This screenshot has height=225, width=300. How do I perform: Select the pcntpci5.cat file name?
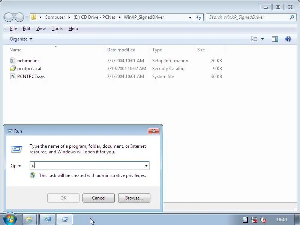[29, 69]
